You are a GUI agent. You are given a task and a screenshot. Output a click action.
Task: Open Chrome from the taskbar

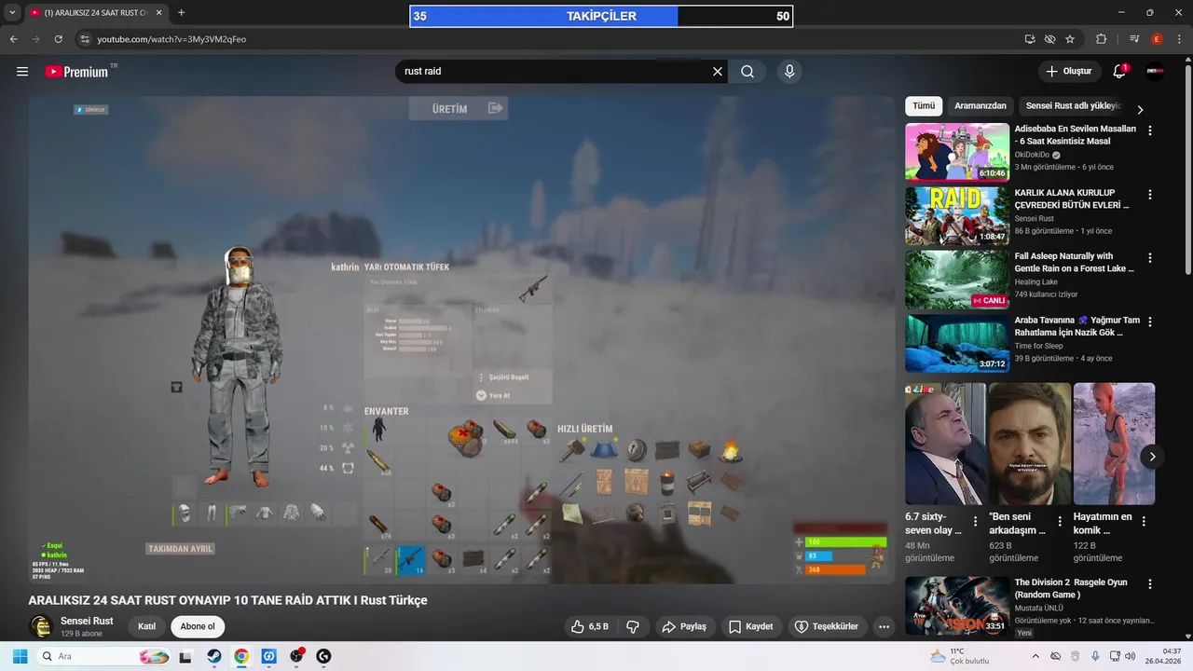click(241, 656)
